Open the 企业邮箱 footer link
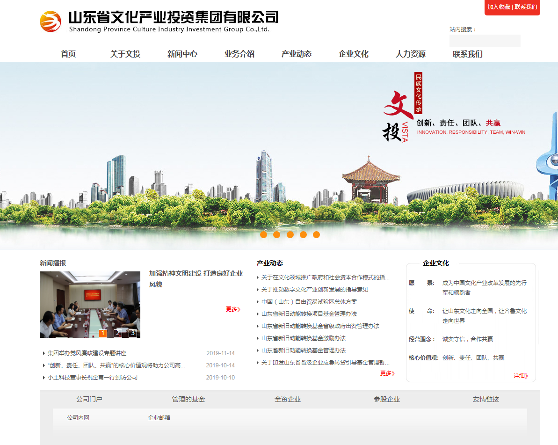This screenshot has height=445, width=558. [x=159, y=417]
